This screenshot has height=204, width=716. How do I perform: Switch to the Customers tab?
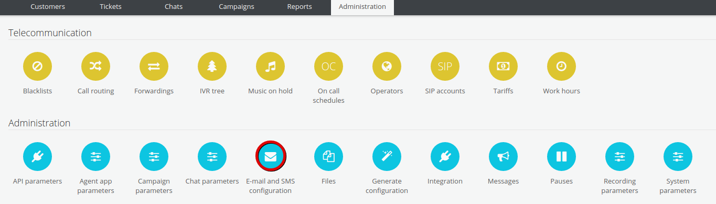point(48,7)
